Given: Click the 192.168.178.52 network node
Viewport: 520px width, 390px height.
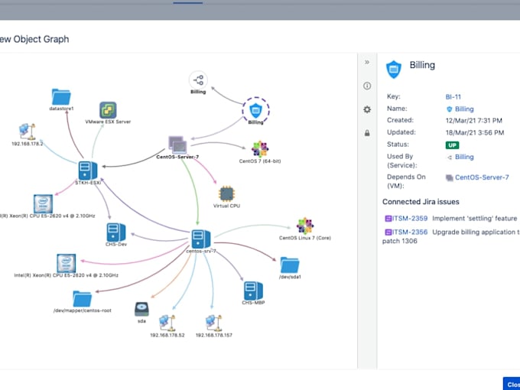Looking at the screenshot, I should point(167,323).
